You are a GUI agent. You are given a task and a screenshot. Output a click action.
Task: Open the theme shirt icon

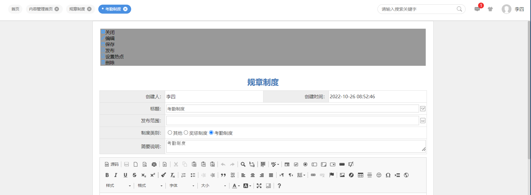coord(490,9)
